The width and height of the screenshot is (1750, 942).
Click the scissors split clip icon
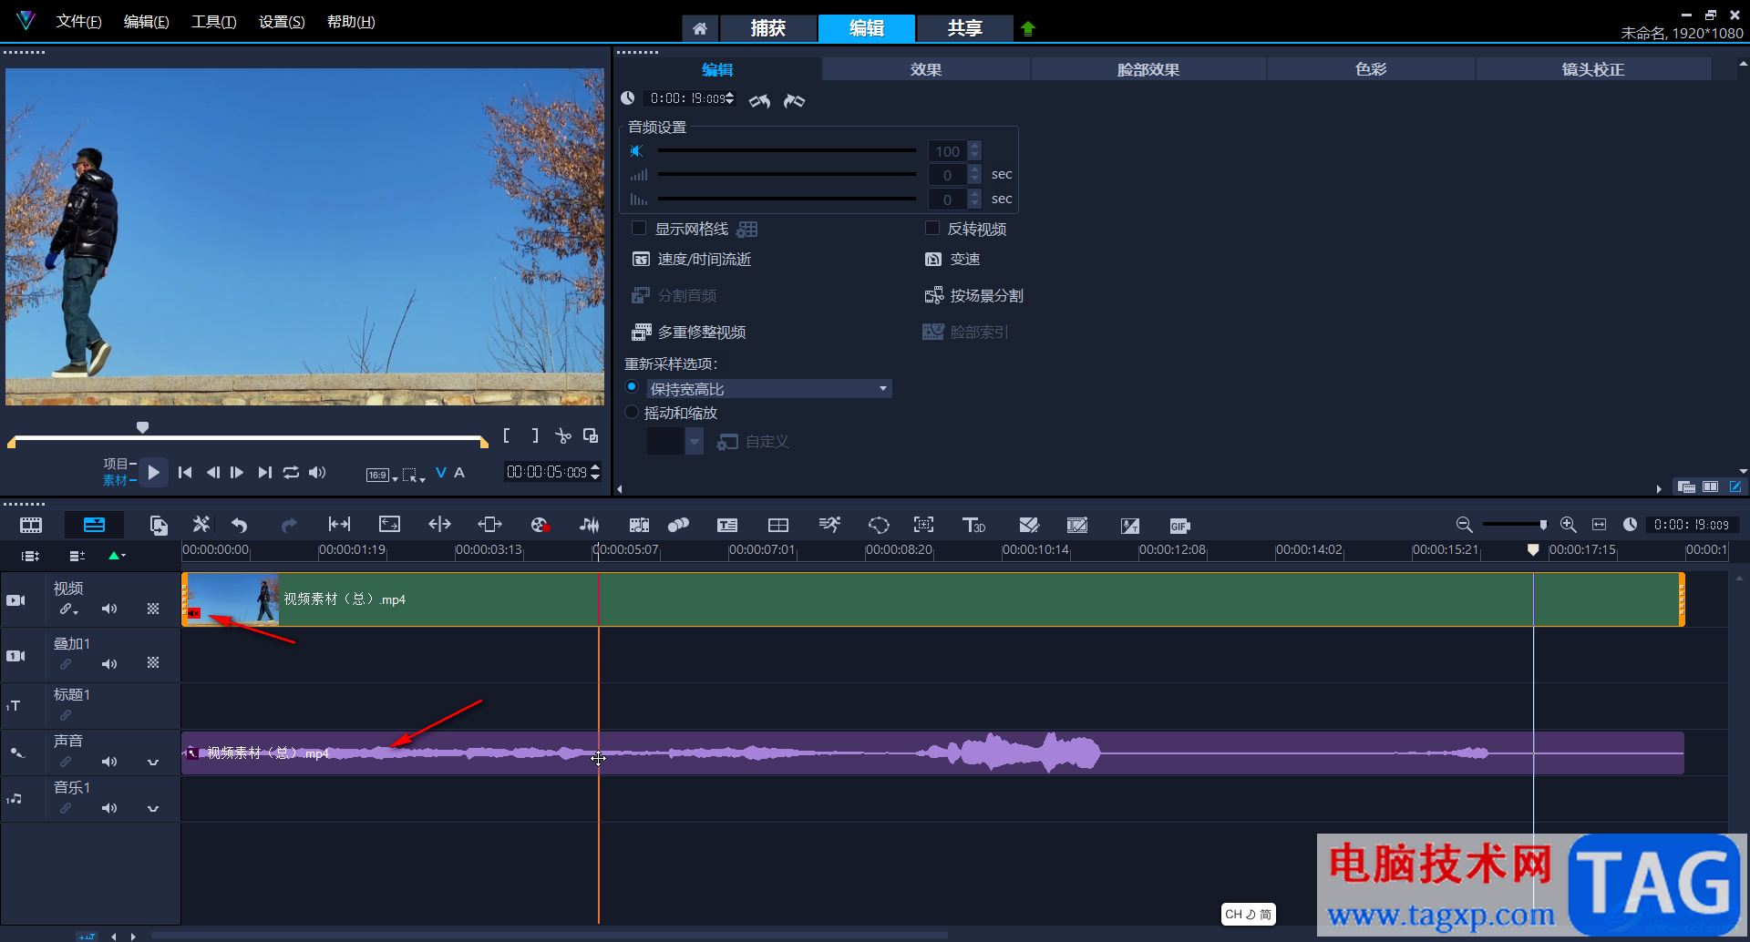click(563, 436)
